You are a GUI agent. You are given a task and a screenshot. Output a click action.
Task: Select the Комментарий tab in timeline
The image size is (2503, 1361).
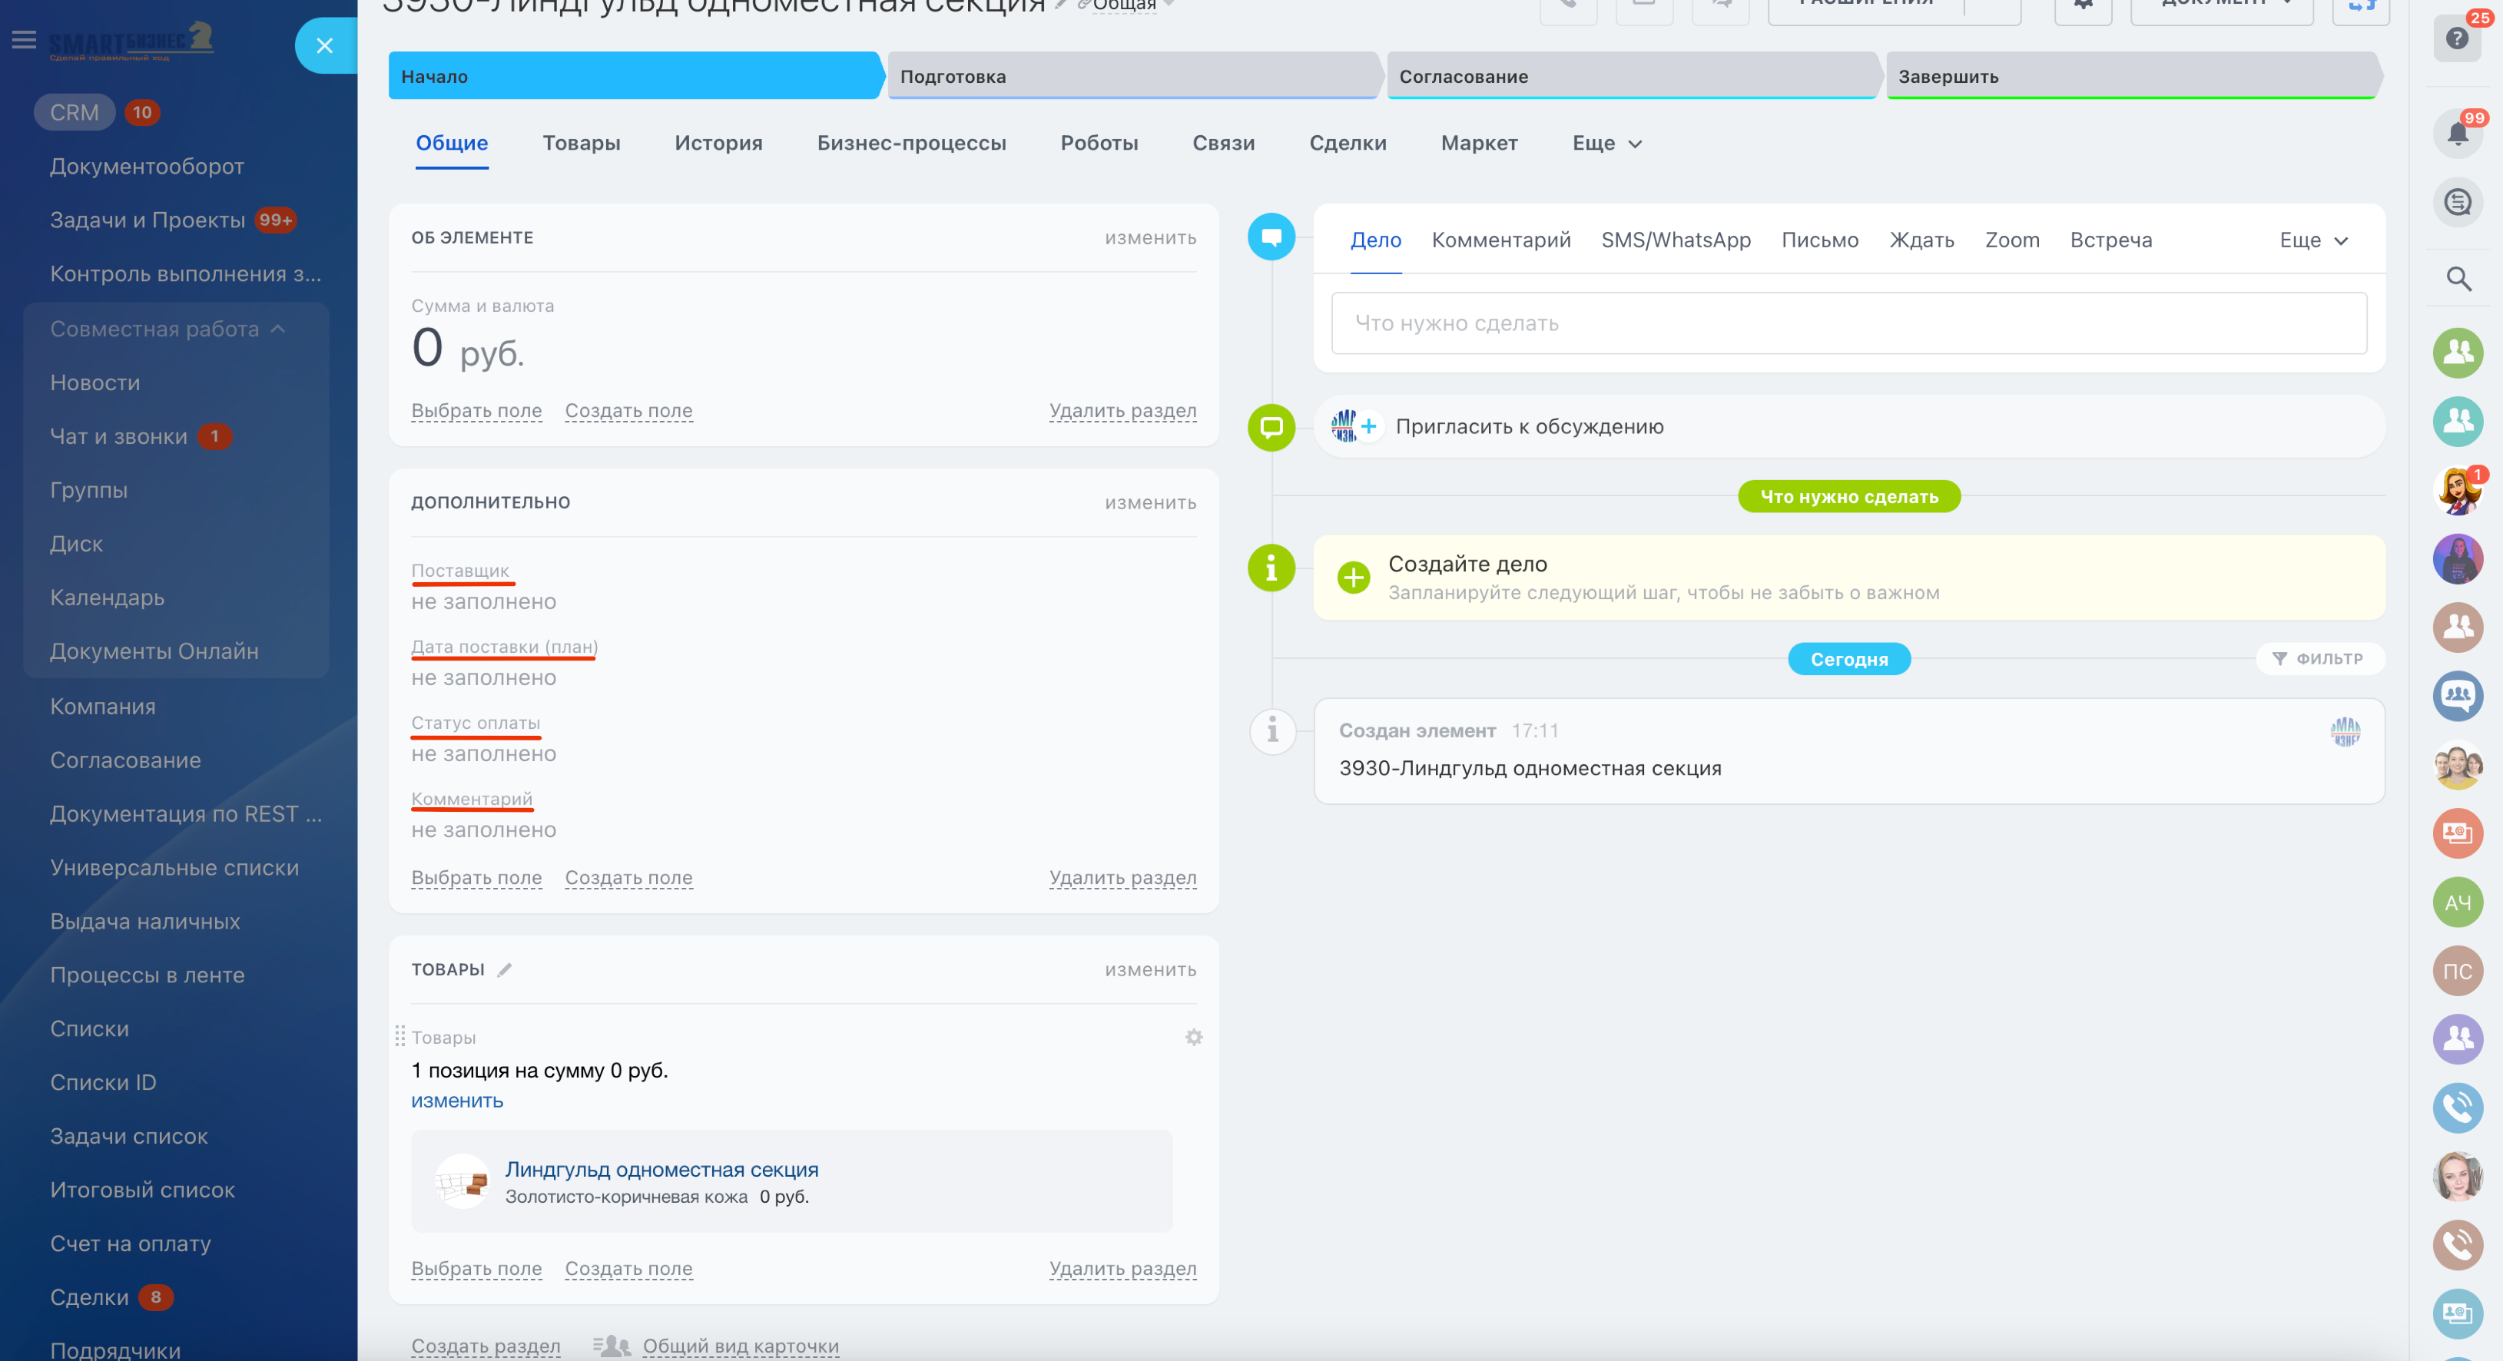[x=1500, y=240]
